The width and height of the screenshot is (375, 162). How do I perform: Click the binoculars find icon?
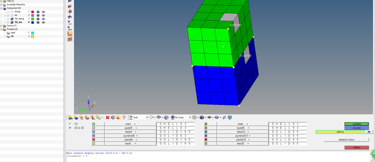(70, 17)
